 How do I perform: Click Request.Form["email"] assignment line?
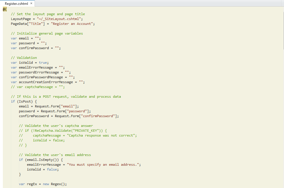click(x=49, y=106)
